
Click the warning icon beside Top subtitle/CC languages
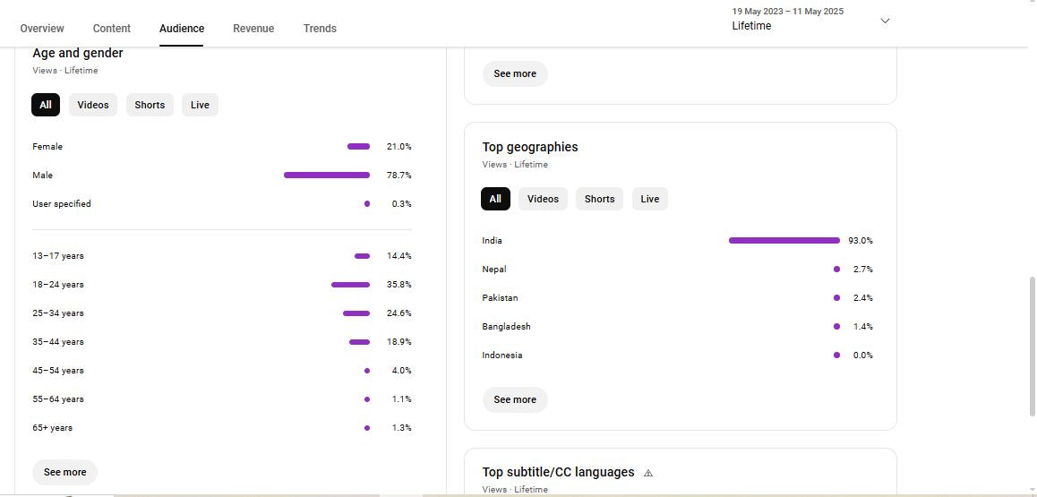(648, 473)
